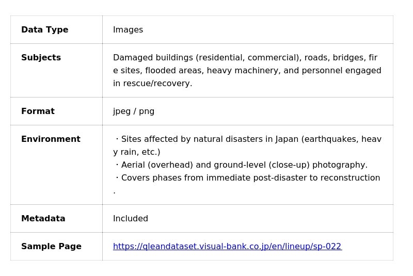Click the "Images" value cell
This screenshot has width=413, height=276.
pos(128,30)
